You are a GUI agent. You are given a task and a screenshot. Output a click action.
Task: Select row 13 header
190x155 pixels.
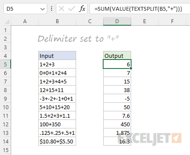[6, 133]
